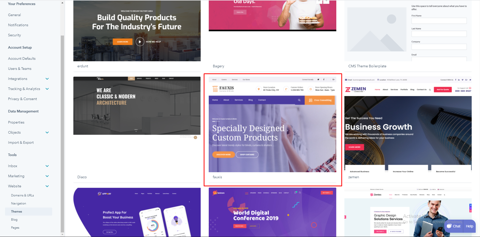Click the fauxis theme name
480x237 pixels.
tap(217, 177)
